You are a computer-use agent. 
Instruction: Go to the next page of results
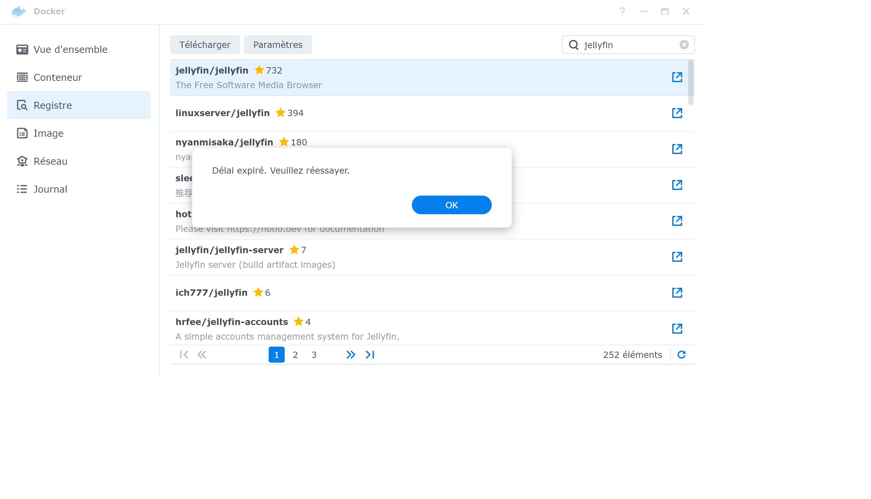click(351, 355)
